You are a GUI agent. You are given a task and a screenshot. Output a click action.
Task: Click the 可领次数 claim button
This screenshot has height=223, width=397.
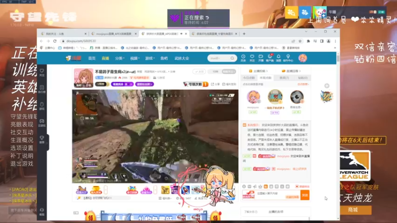[196, 84]
